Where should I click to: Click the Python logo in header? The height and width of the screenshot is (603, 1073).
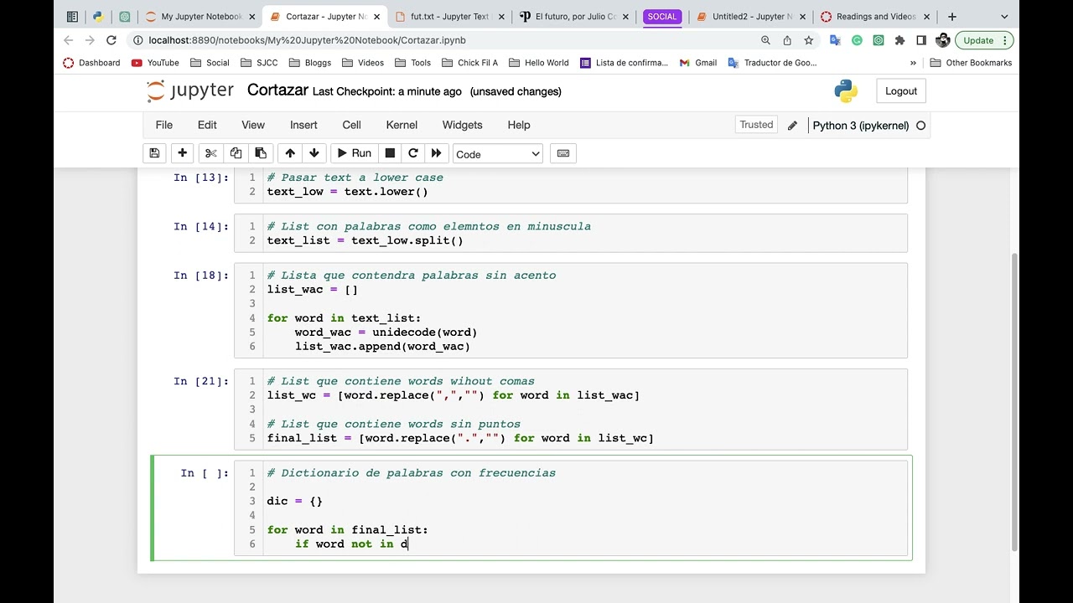pyautogui.click(x=846, y=91)
